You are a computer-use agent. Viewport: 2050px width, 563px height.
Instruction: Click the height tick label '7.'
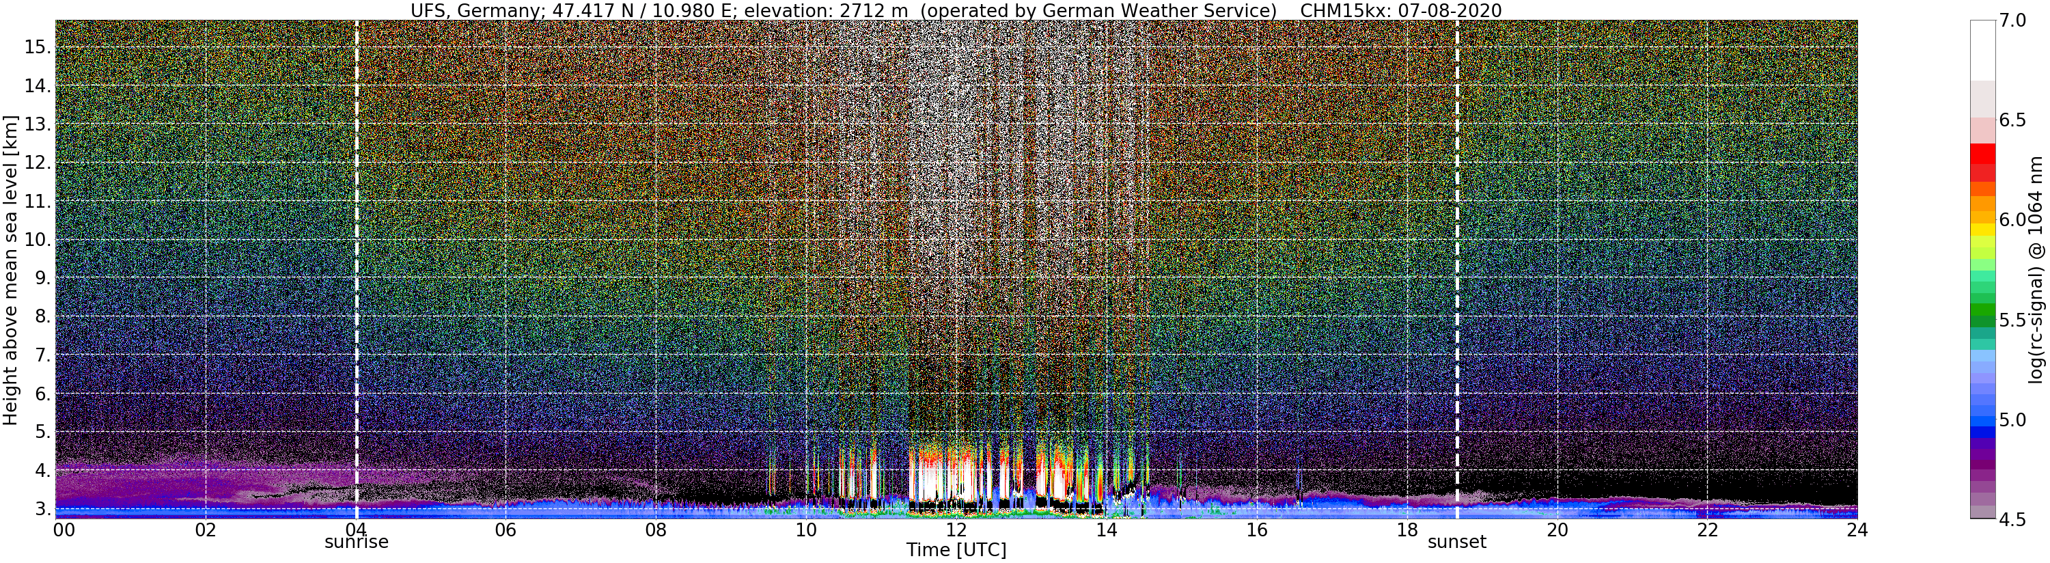42,355
